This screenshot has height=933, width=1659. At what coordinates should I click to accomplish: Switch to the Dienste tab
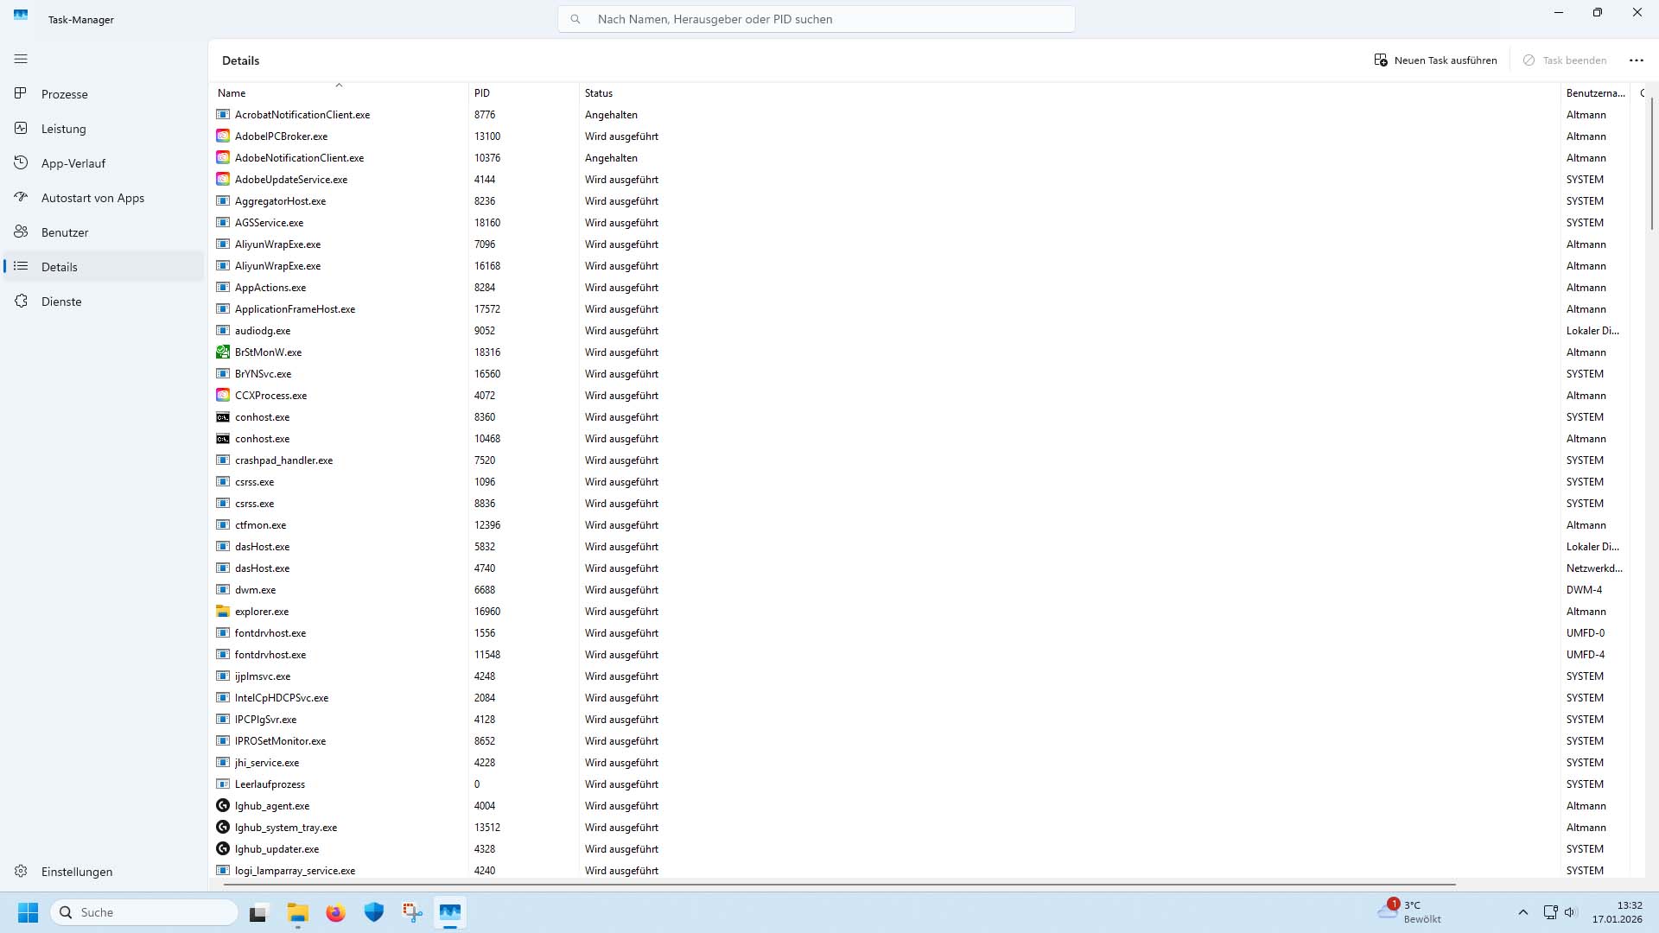(x=60, y=301)
